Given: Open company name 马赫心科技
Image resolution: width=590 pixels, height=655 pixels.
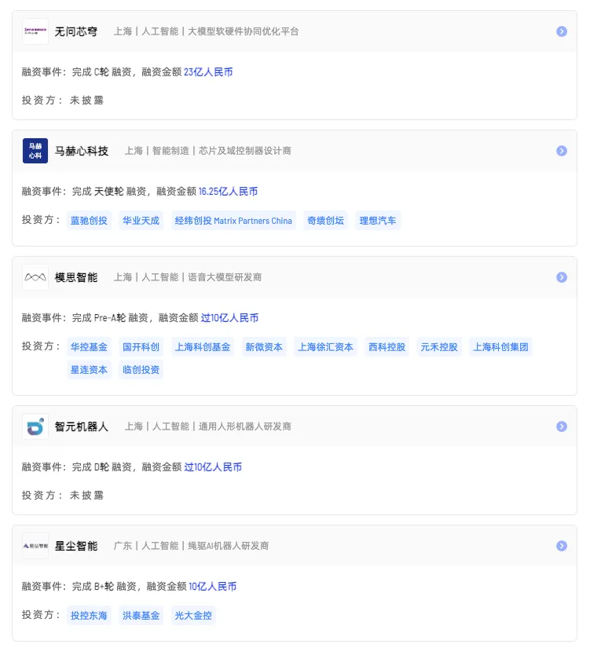Looking at the screenshot, I should pos(82,151).
